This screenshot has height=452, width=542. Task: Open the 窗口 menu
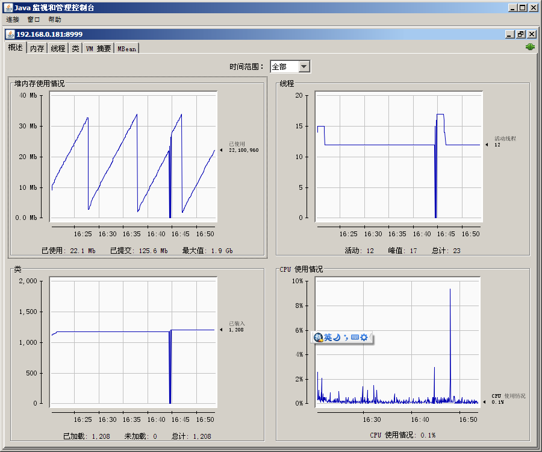34,20
